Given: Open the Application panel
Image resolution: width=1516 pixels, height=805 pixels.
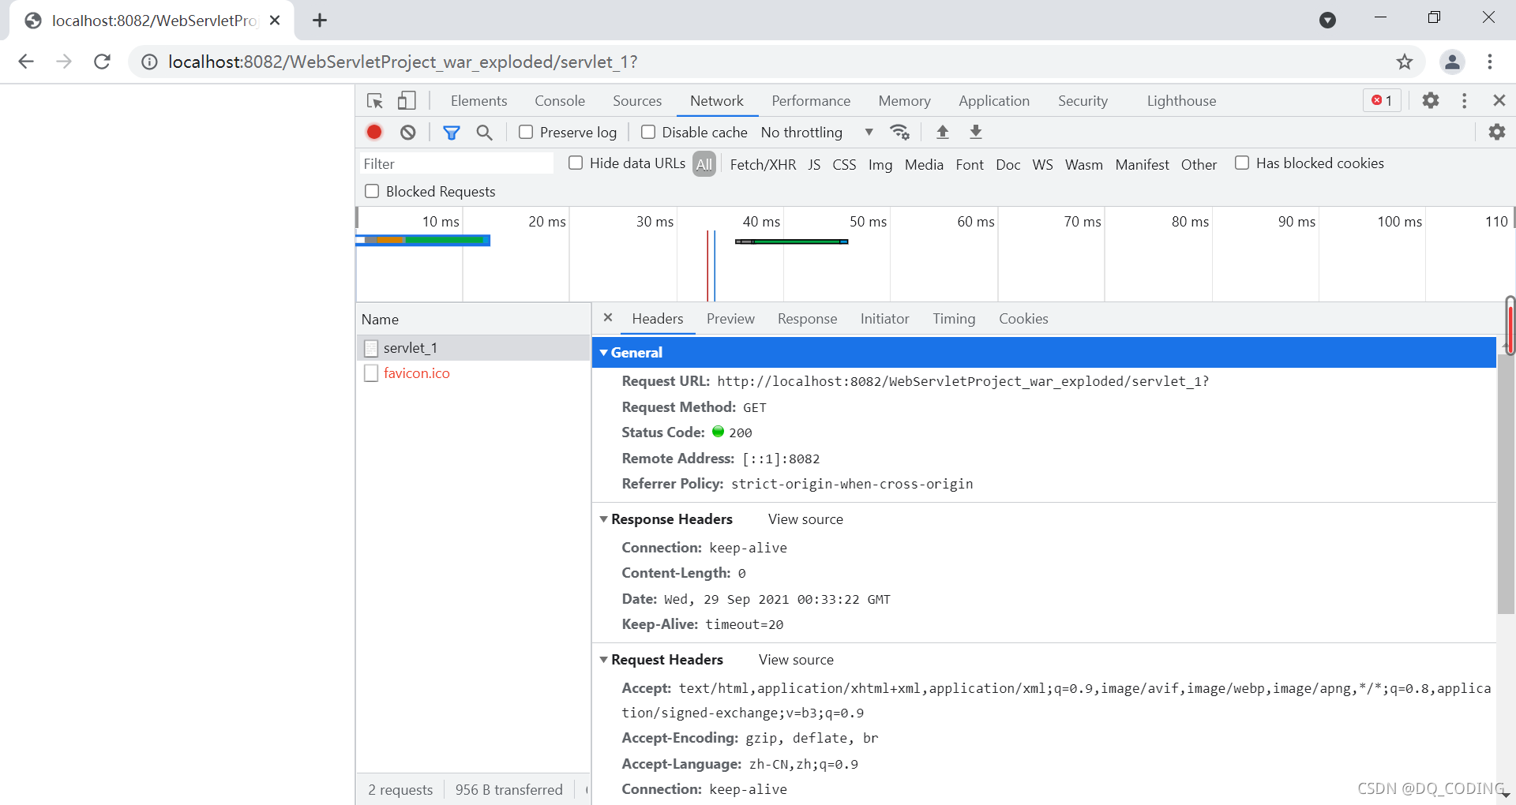Looking at the screenshot, I should coord(994,100).
